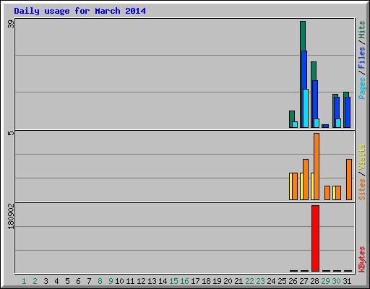Click day 23 on the x-axis
370x289 pixels.
(260, 281)
